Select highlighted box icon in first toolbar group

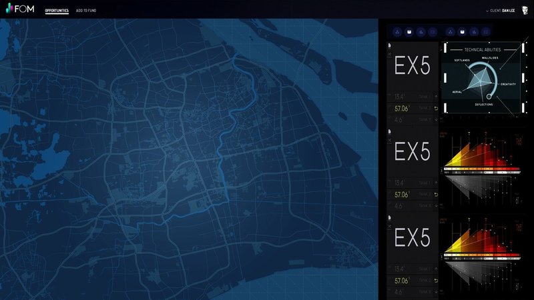click(x=409, y=32)
